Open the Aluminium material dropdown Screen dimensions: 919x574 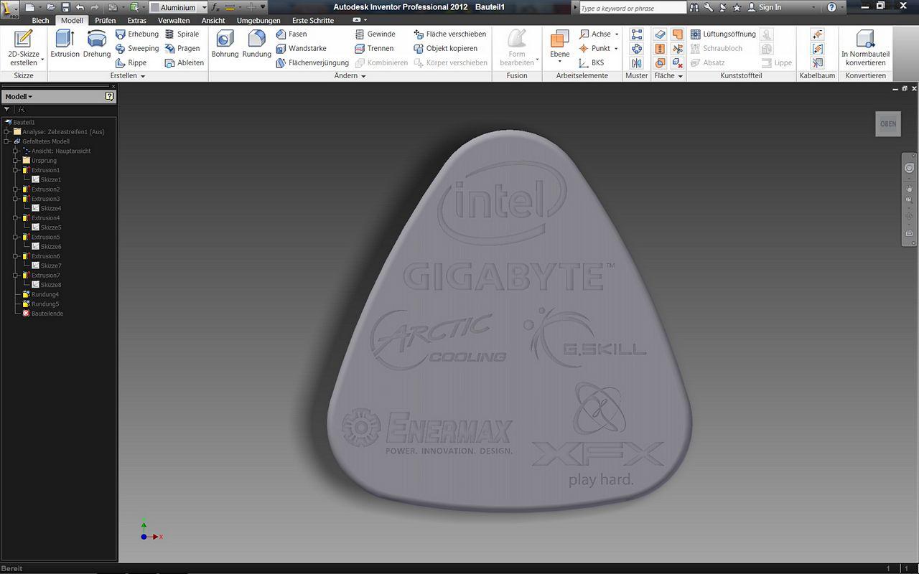click(204, 7)
